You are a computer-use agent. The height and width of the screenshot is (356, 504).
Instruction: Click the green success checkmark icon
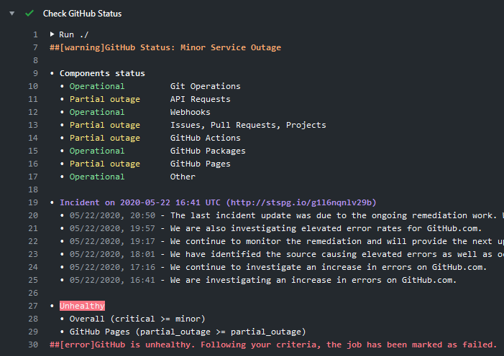29,14
